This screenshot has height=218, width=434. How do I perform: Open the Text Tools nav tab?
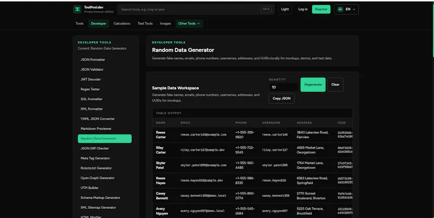point(145,23)
